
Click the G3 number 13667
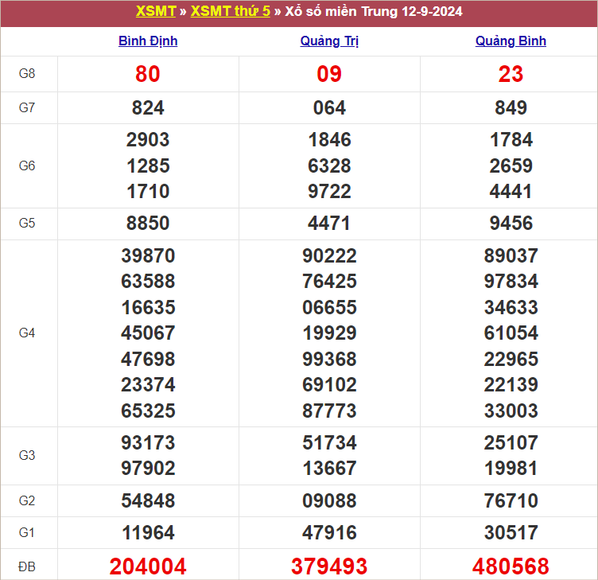[329, 468]
